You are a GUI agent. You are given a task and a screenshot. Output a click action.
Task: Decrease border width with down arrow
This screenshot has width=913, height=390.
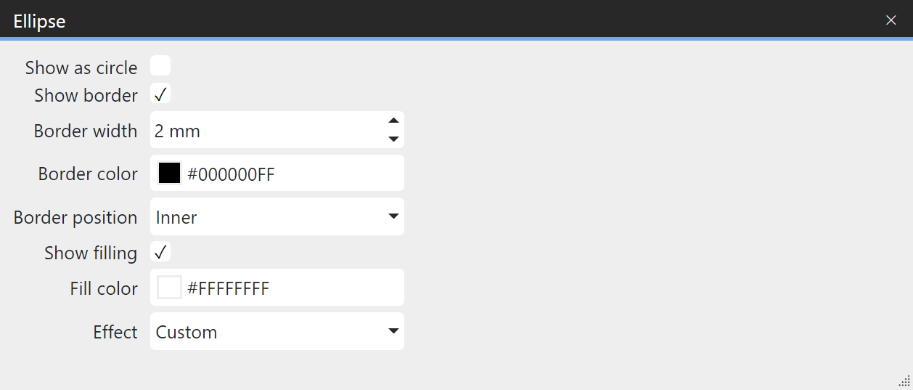click(x=393, y=139)
